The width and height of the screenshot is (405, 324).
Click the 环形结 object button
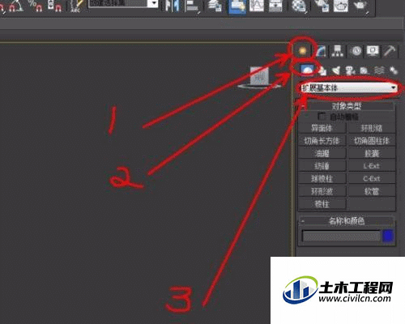point(372,128)
